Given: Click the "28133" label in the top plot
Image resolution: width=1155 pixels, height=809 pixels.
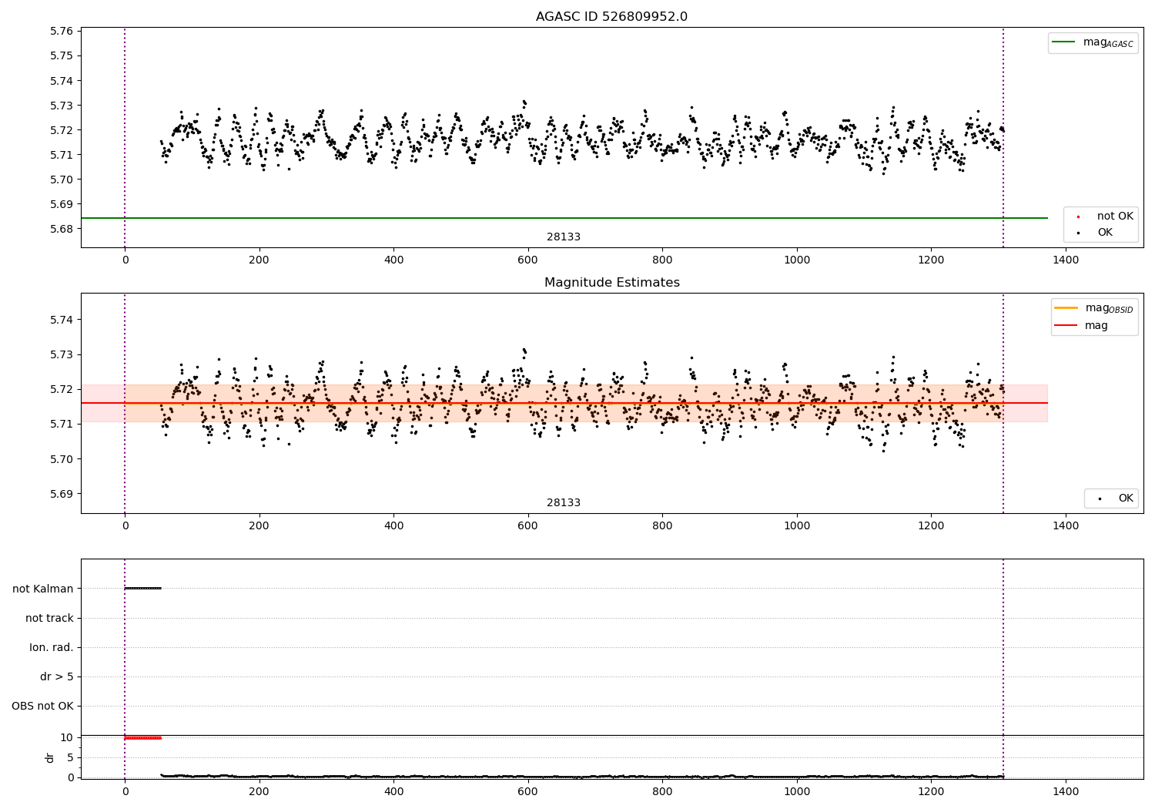Looking at the screenshot, I should [564, 237].
